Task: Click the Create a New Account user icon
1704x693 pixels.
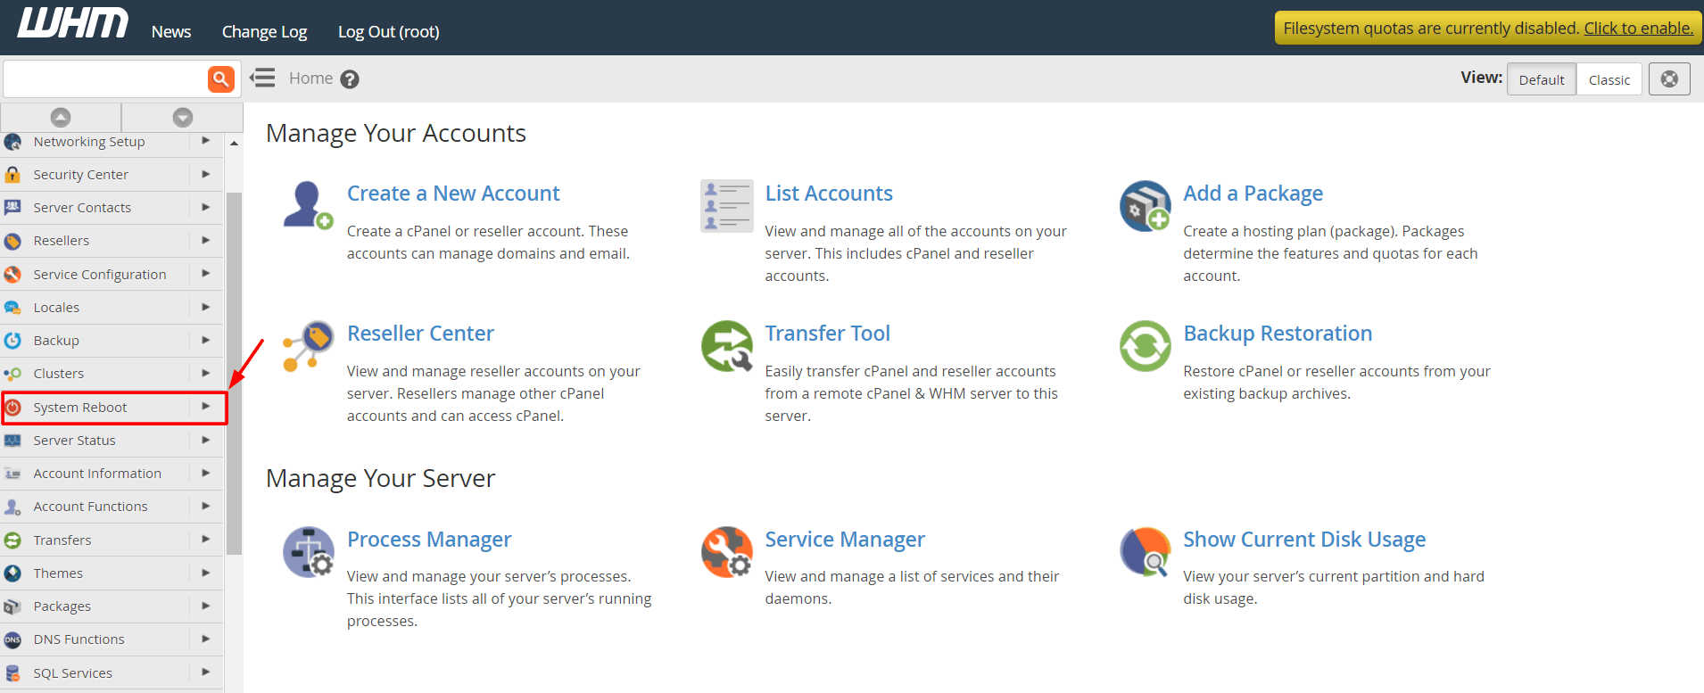Action: (x=308, y=205)
